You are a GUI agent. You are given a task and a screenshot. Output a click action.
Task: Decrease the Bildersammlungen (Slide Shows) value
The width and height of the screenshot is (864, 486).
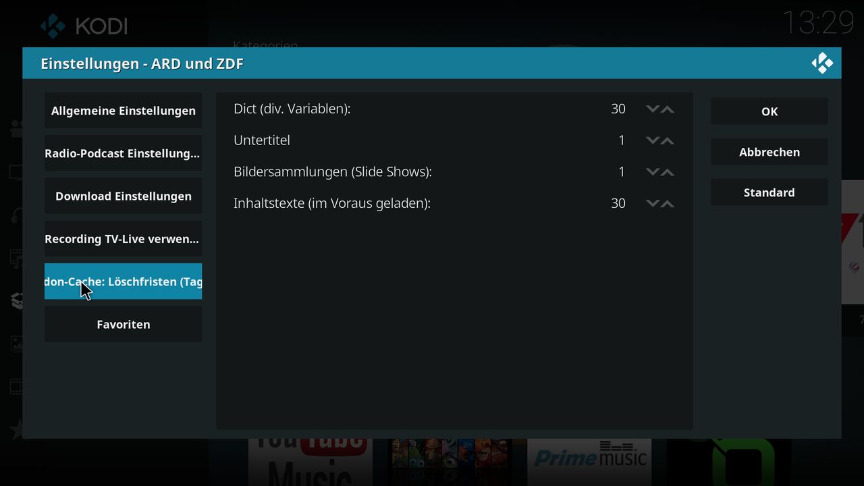click(652, 171)
